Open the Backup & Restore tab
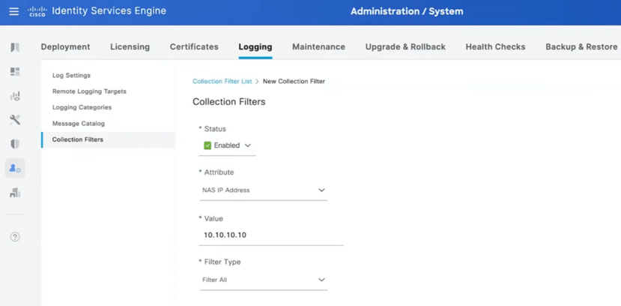 pyautogui.click(x=581, y=46)
